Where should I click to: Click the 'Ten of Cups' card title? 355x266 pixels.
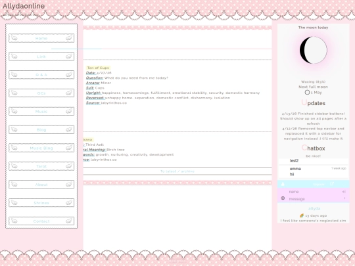[x=98, y=68]
